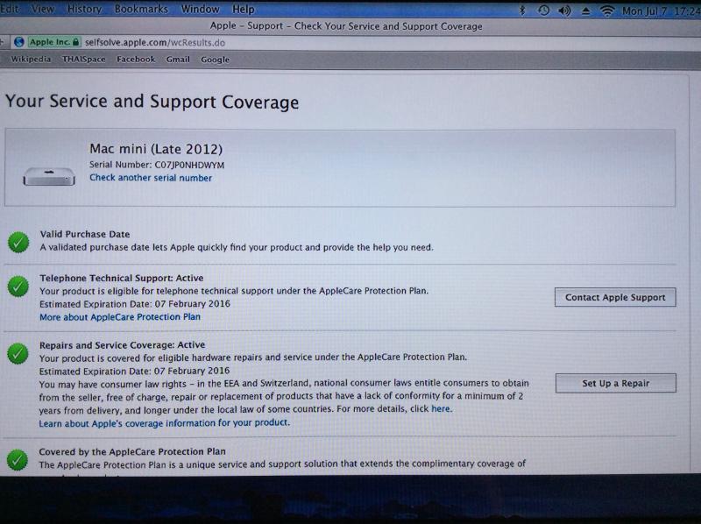The width and height of the screenshot is (701, 524).
Task: Open the Help menu
Action: point(243,9)
